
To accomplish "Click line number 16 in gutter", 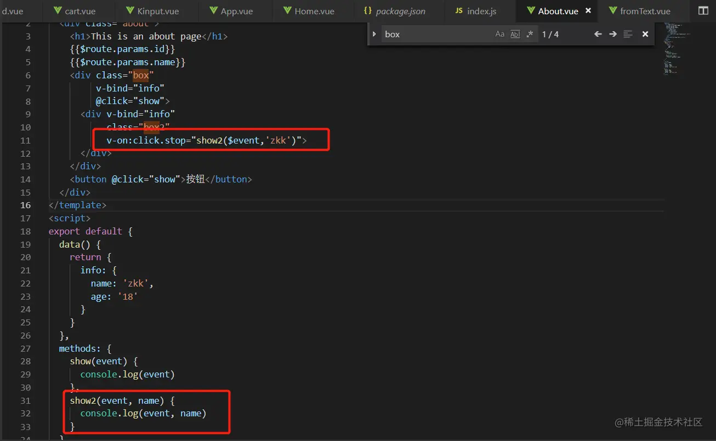I will point(25,205).
